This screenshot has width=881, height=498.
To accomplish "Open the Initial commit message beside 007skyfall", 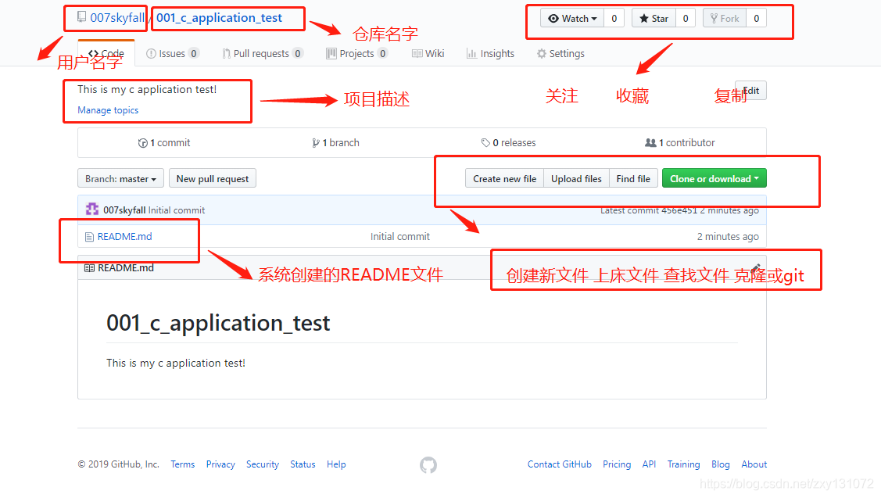I will coord(177,210).
